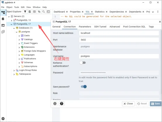Switch to the SSH Tunnel tab
This screenshot has width=162, height=122.
click(100, 27)
